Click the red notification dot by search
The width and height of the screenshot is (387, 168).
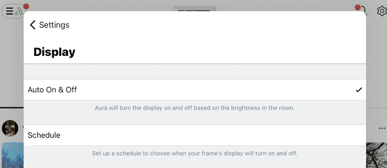click(358, 7)
